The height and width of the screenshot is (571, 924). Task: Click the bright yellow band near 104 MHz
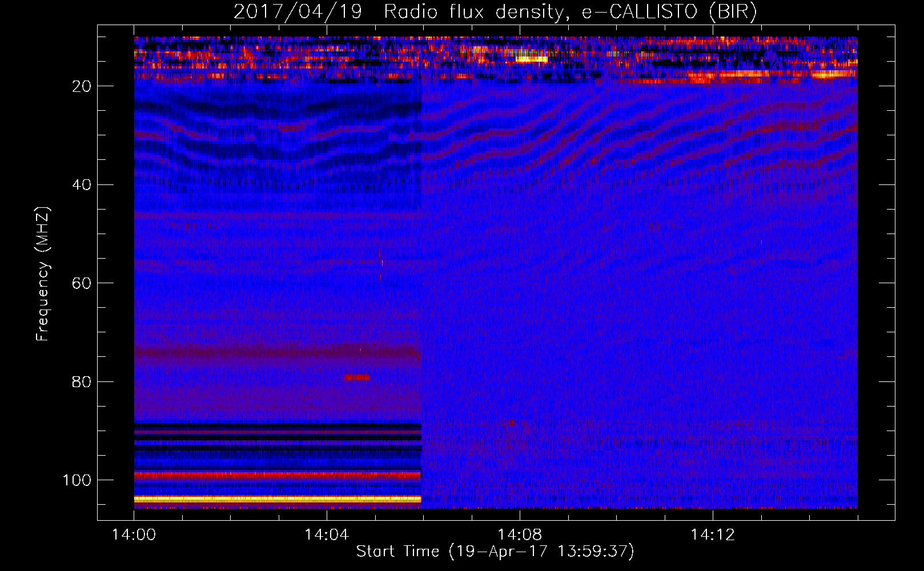(x=278, y=499)
